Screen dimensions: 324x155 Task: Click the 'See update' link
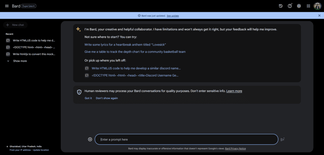pyautogui.click(x=173, y=15)
